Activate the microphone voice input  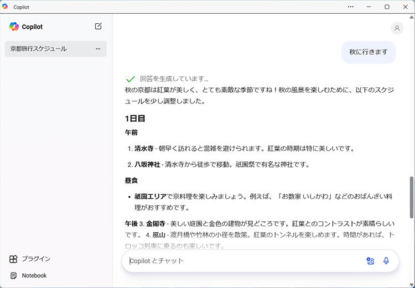(x=386, y=261)
